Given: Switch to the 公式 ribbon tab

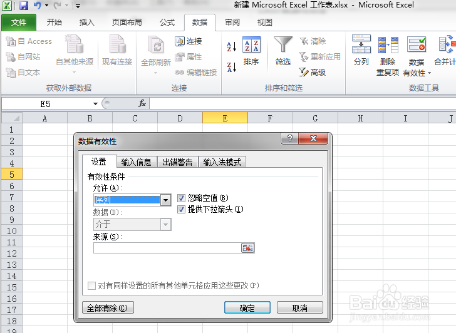Looking at the screenshot, I should click(x=167, y=23).
